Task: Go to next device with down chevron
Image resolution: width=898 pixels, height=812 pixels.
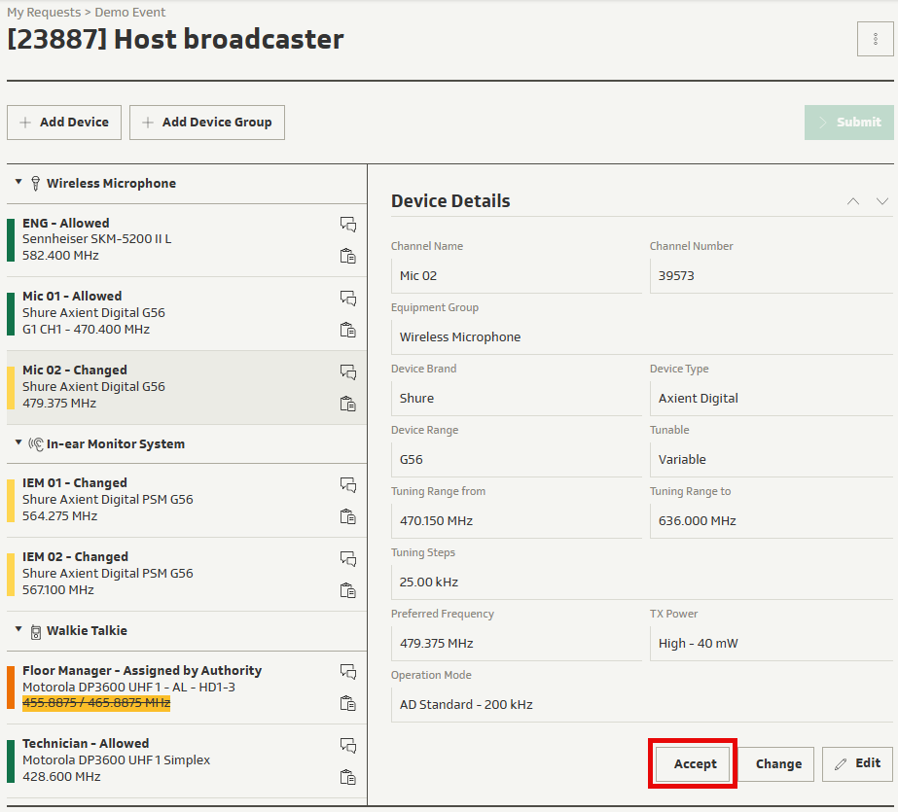Action: click(x=882, y=201)
